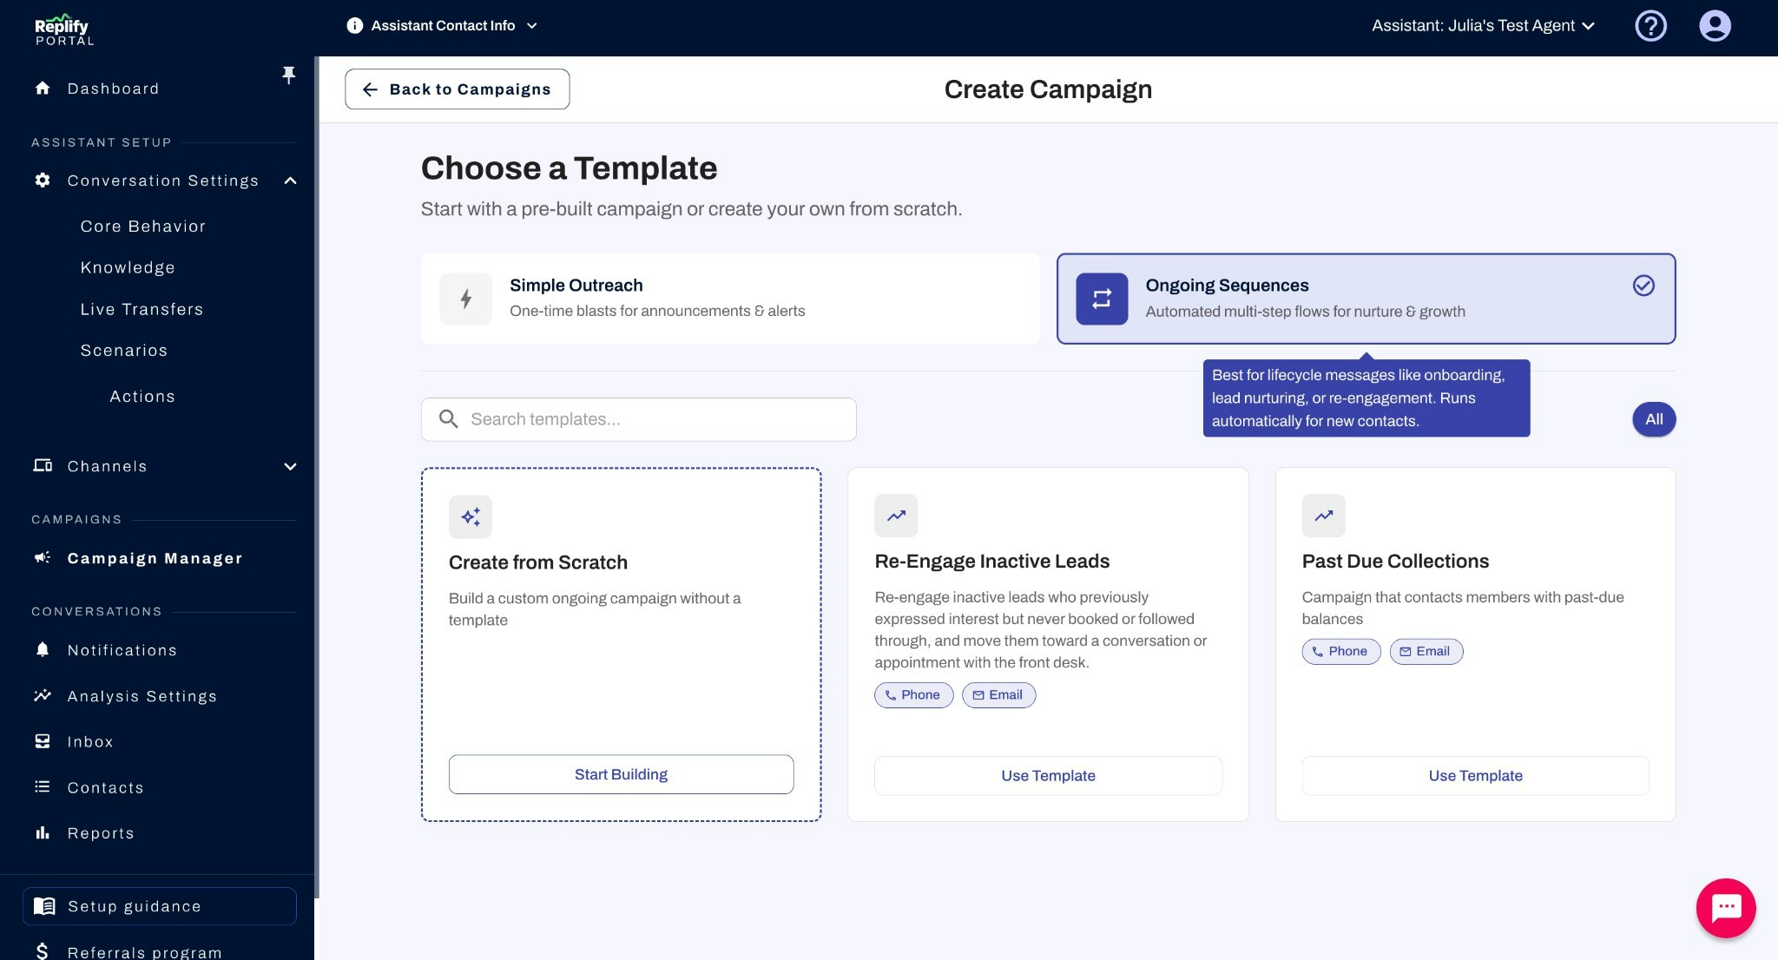Image resolution: width=1778 pixels, height=960 pixels.
Task: Click the help question mark icon
Action: click(x=1650, y=26)
